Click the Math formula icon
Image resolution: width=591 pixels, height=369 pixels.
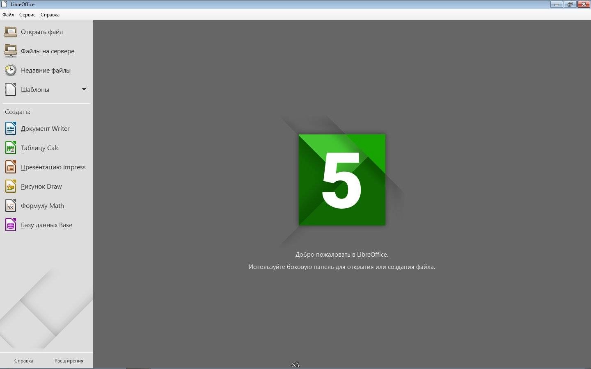tap(11, 205)
